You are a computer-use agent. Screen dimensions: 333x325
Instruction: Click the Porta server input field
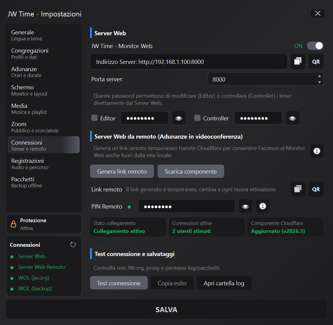coord(266,79)
